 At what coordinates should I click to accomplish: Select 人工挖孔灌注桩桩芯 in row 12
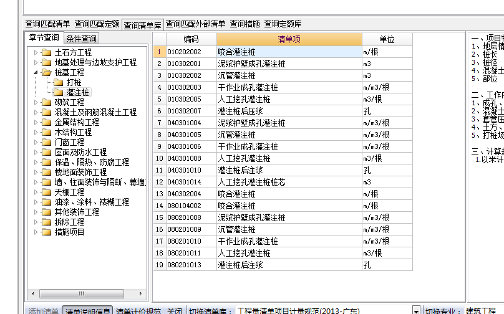[x=289, y=182]
